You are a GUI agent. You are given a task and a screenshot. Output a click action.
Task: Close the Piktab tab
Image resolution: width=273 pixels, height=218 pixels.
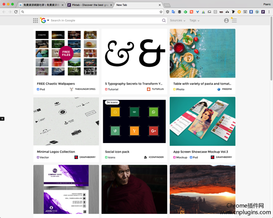click(x=111, y=5)
